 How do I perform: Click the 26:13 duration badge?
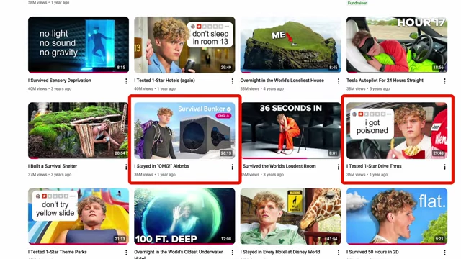pyautogui.click(x=226, y=153)
